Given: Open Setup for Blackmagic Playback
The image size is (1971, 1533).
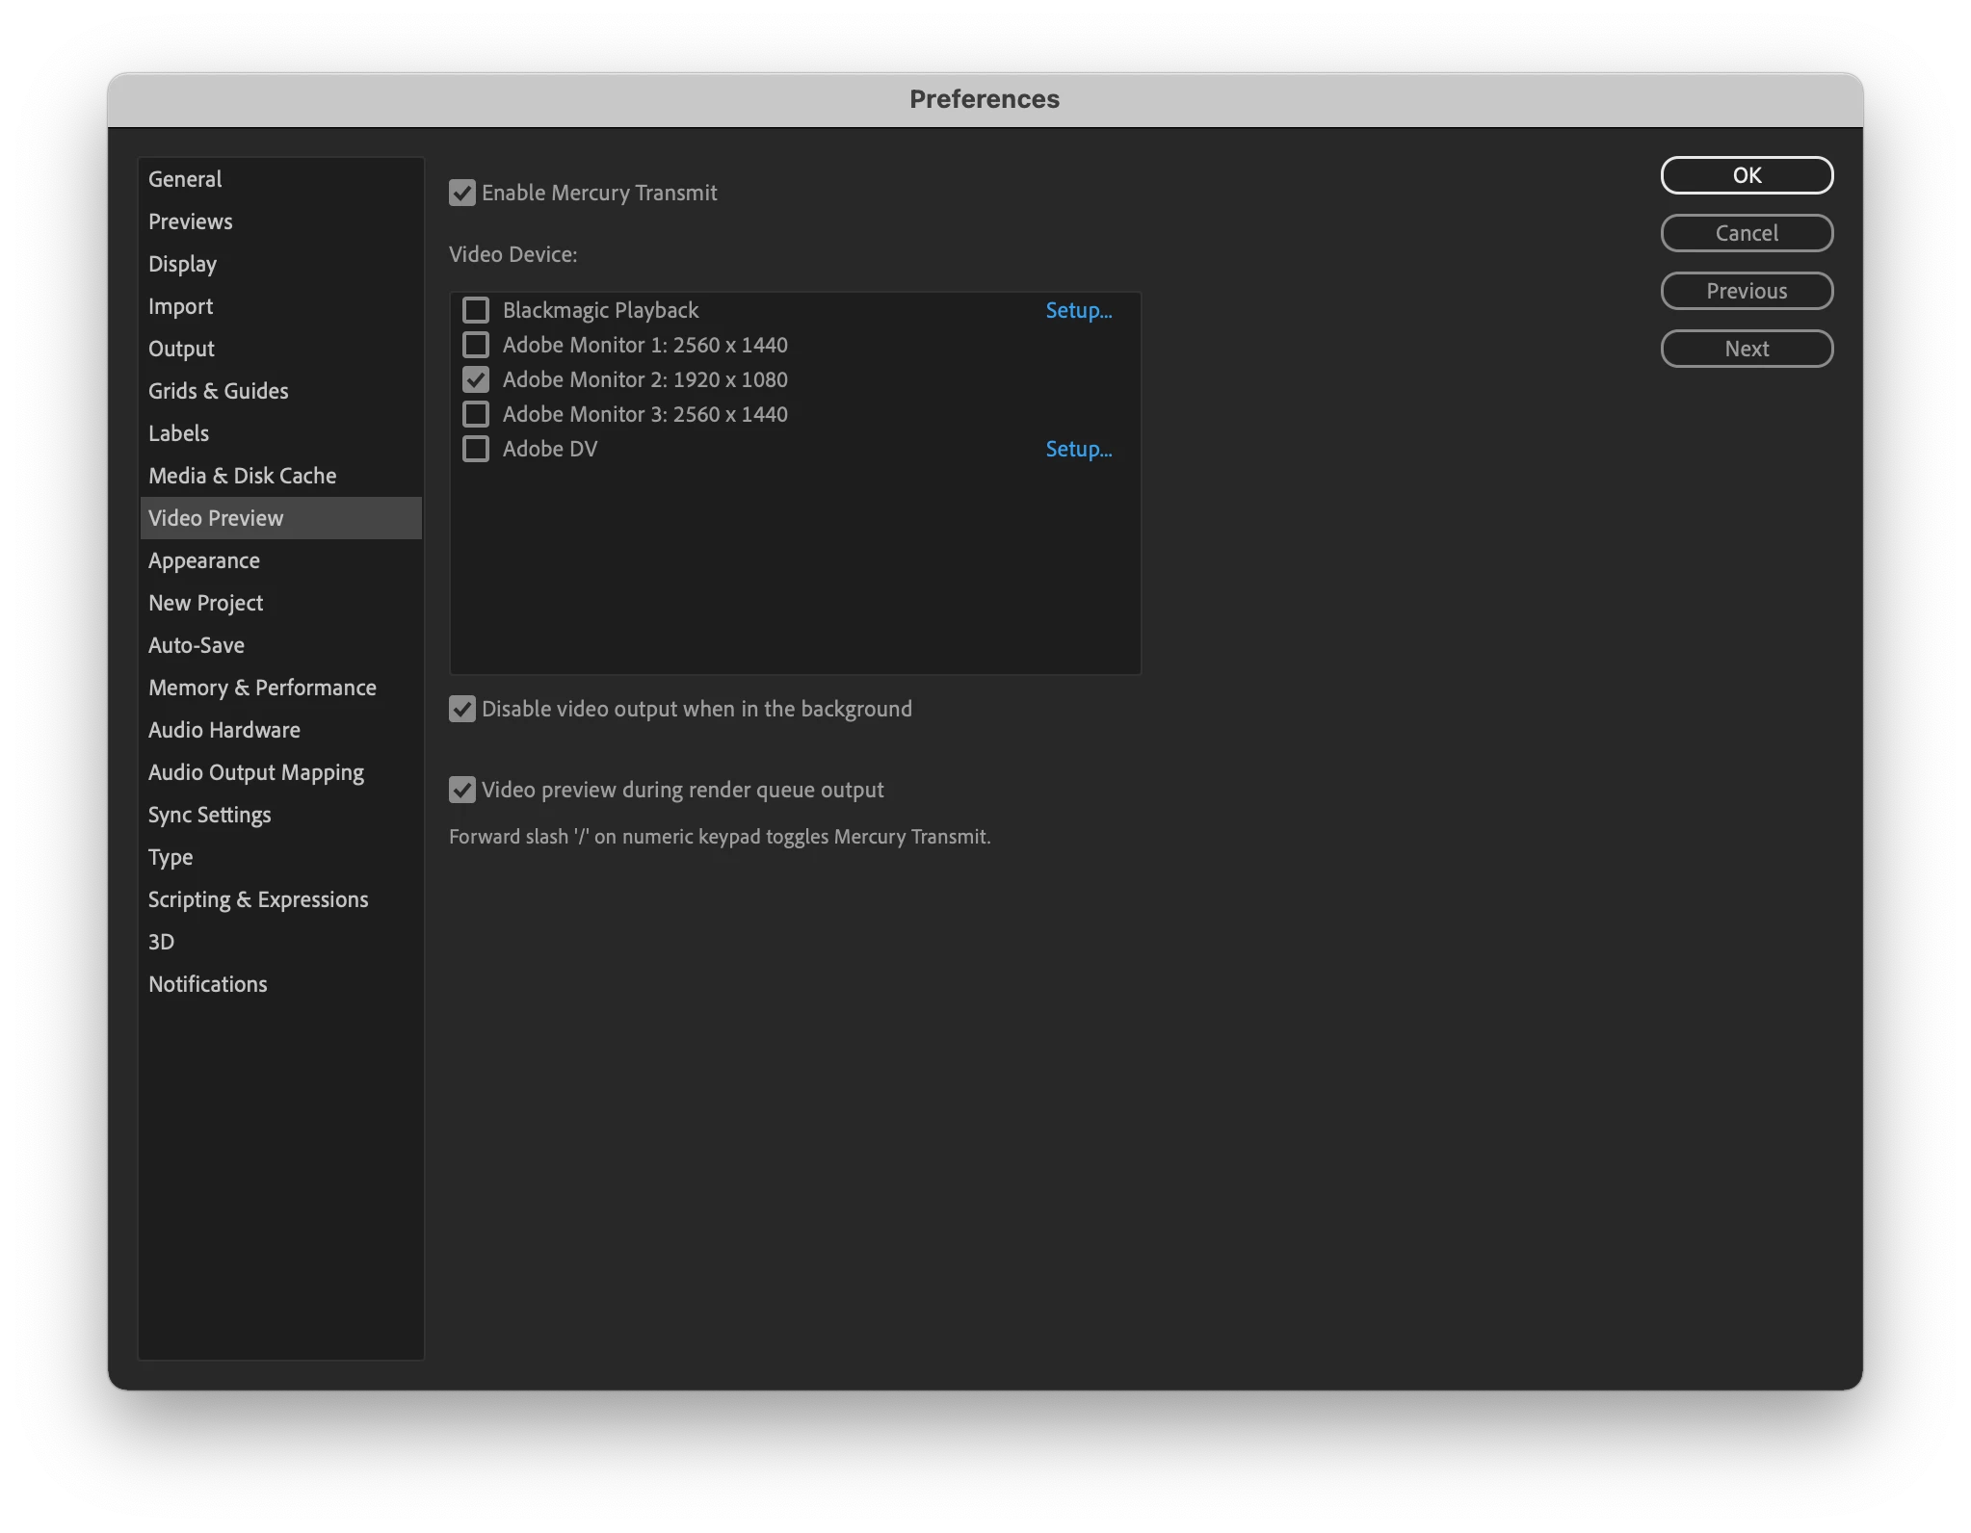Looking at the screenshot, I should tap(1078, 310).
